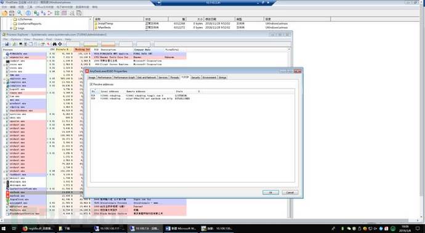Expand the explorer.exe process tree node
The width and height of the screenshot is (425, 233).
(x=4, y=79)
